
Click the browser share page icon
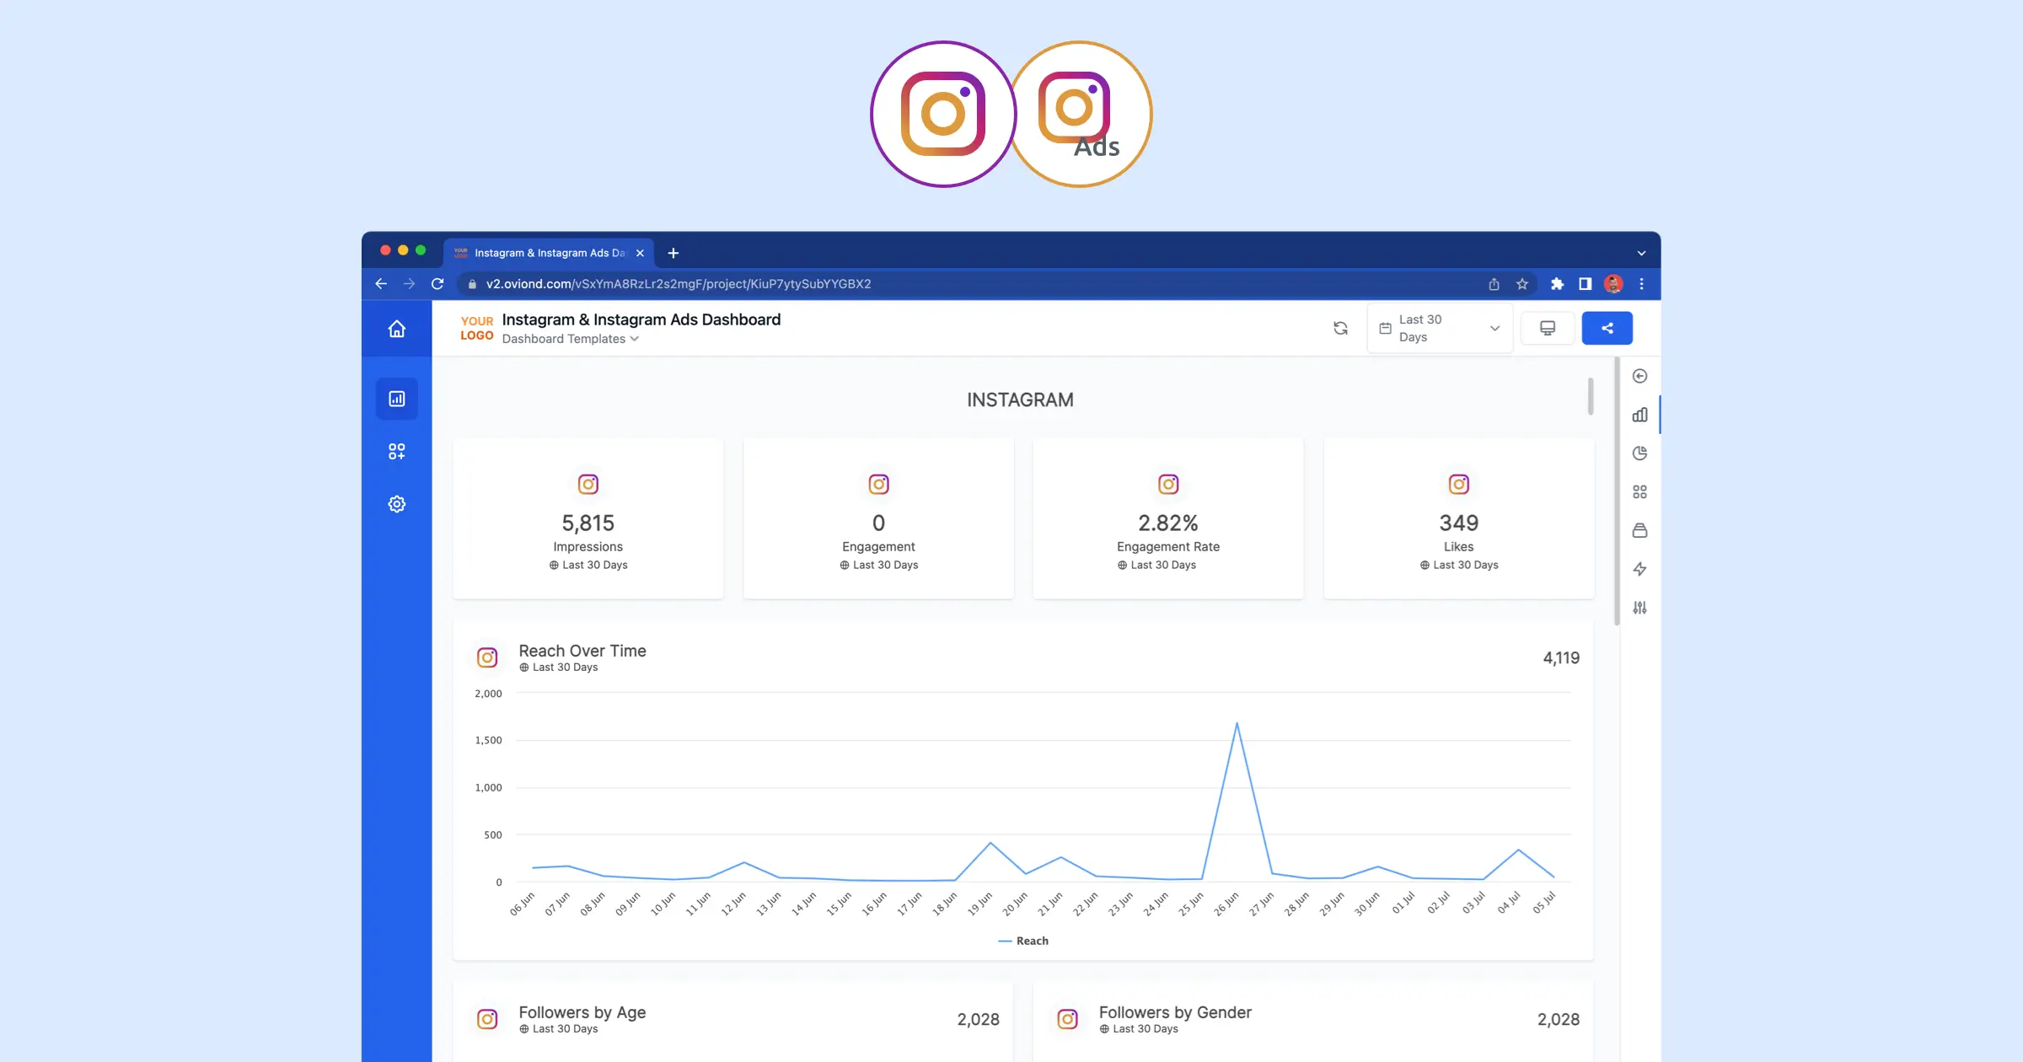tap(1494, 284)
